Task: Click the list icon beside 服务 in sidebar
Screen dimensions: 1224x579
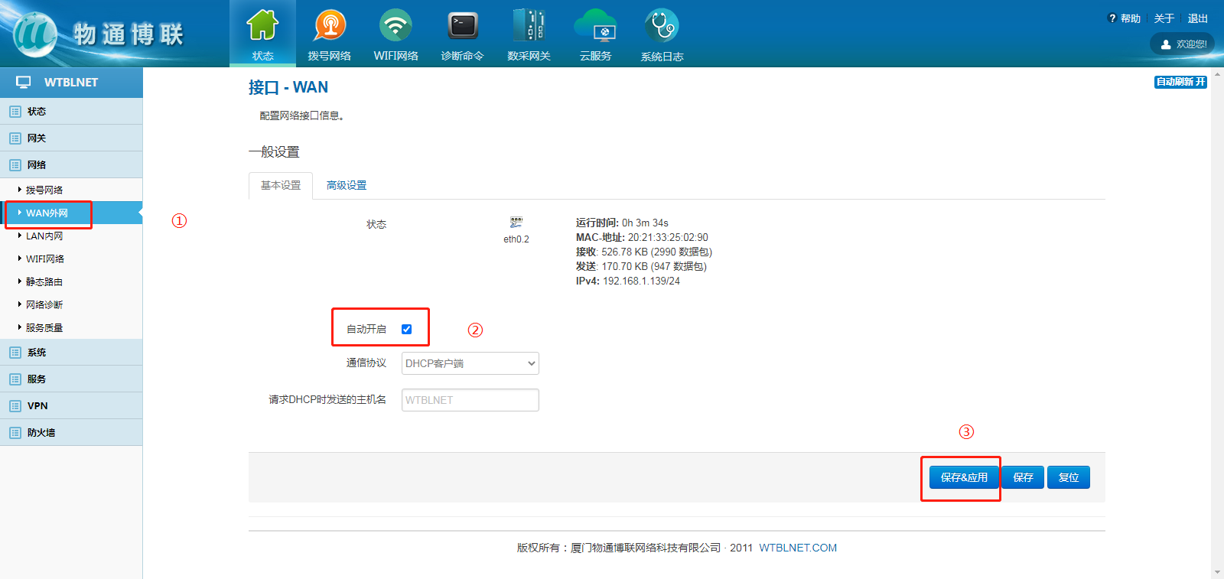Action: click(x=15, y=379)
